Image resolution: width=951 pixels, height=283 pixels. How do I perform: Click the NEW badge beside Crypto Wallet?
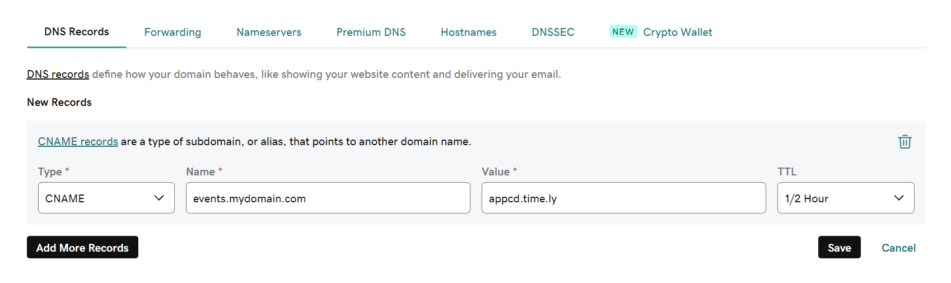click(x=623, y=32)
